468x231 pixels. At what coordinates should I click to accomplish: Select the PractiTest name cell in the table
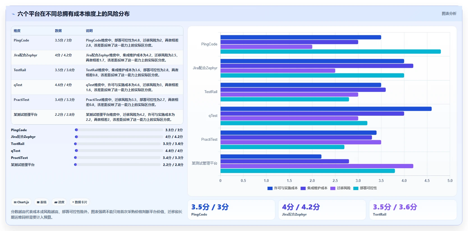point(21,100)
